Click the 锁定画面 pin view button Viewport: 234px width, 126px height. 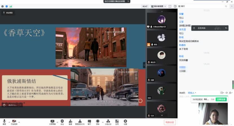pos(8,13)
